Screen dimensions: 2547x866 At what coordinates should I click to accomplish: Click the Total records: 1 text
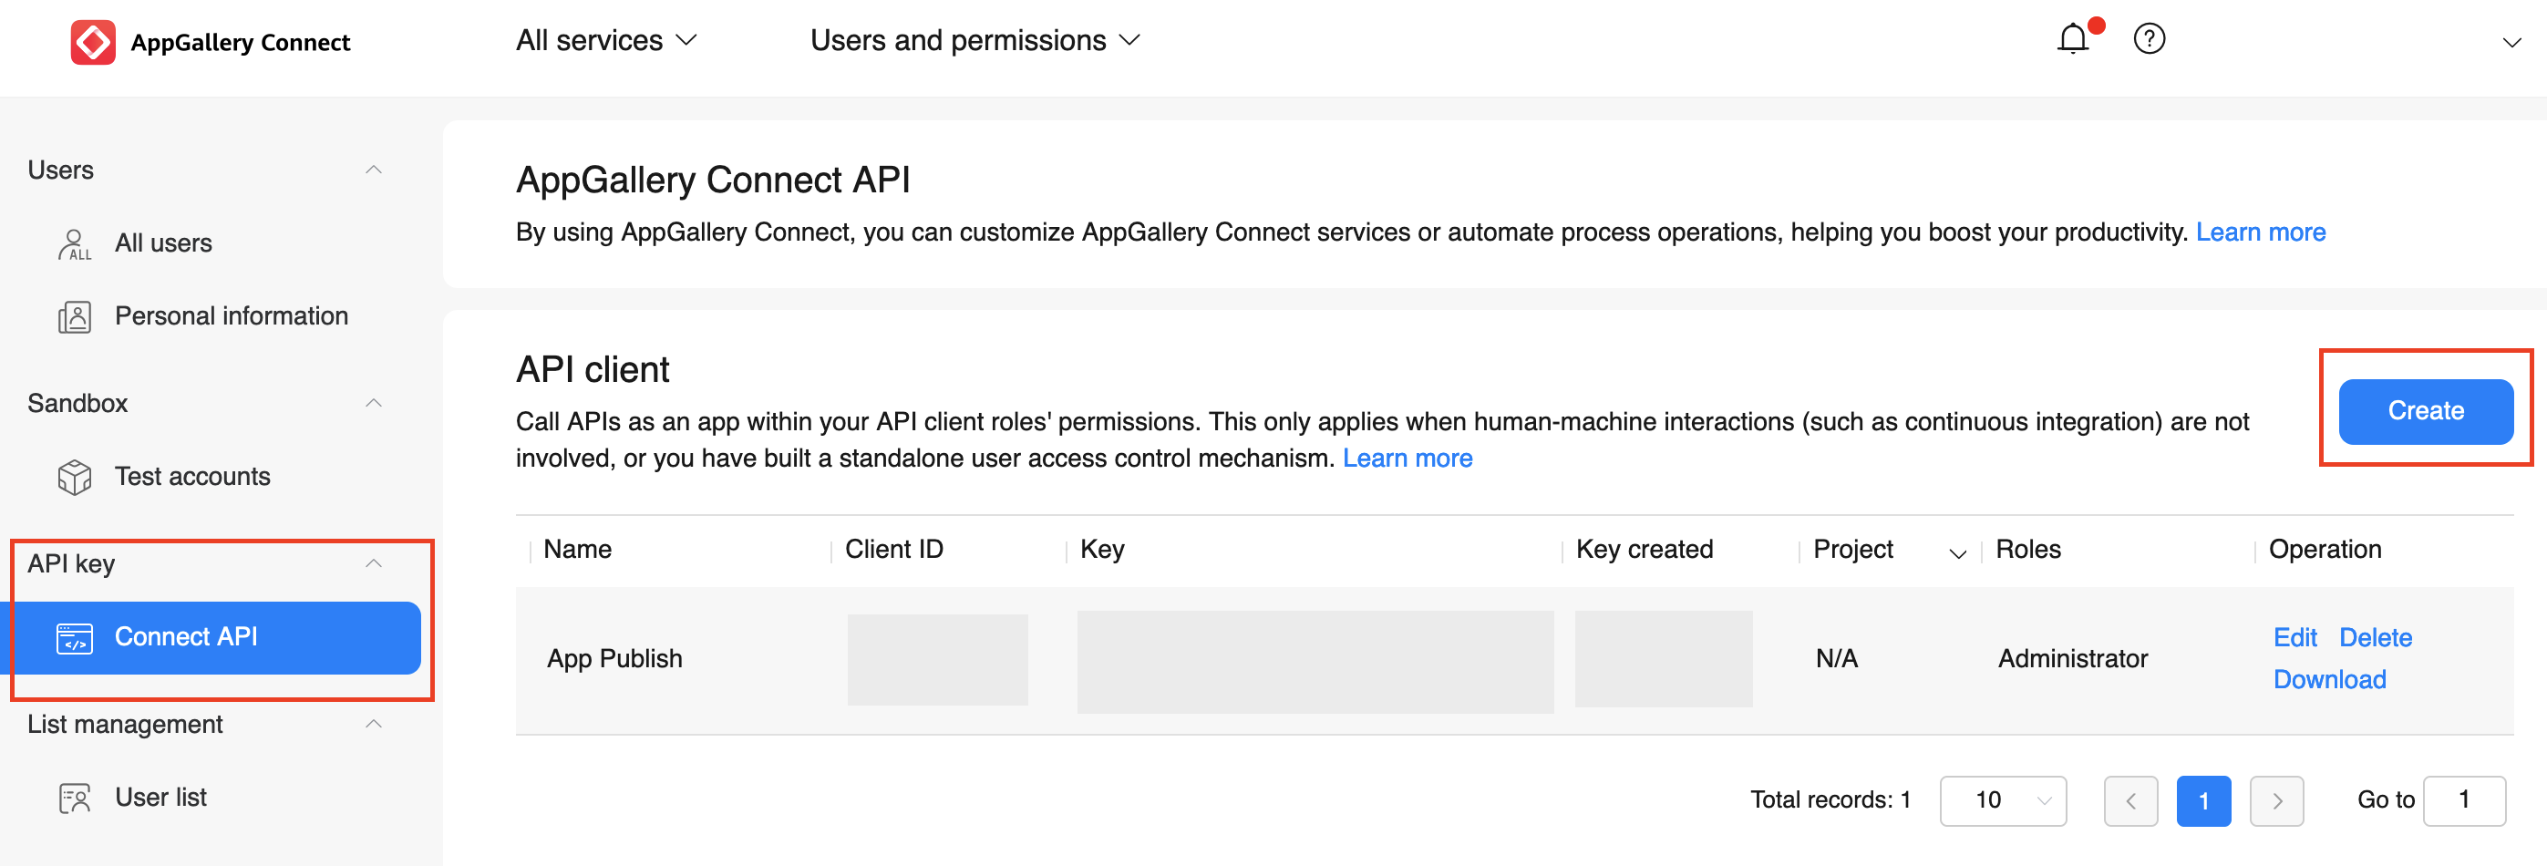click(1830, 799)
